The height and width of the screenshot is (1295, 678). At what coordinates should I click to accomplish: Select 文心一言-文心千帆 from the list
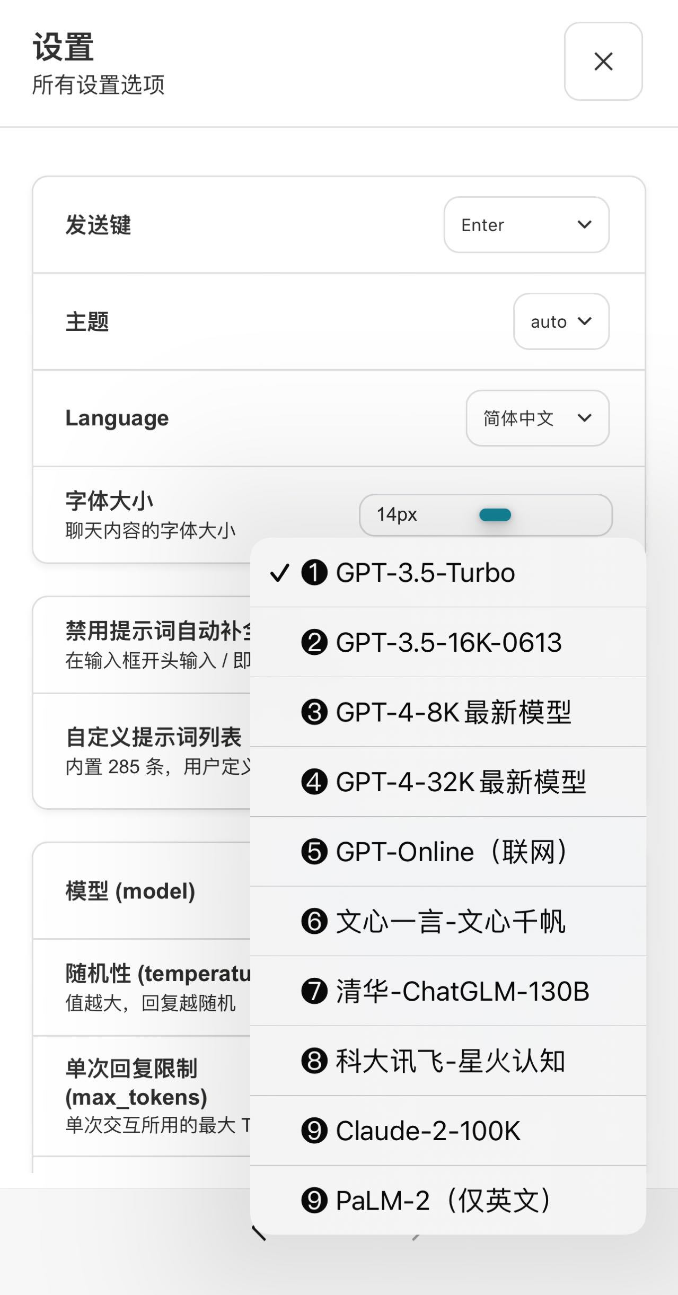coord(448,921)
